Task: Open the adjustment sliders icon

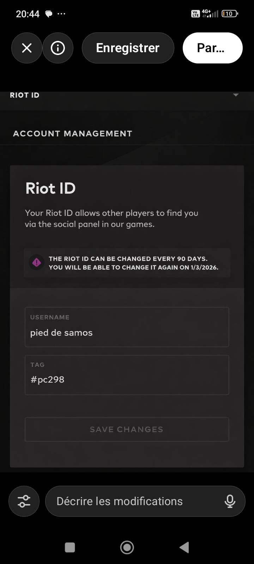Action: (x=24, y=501)
